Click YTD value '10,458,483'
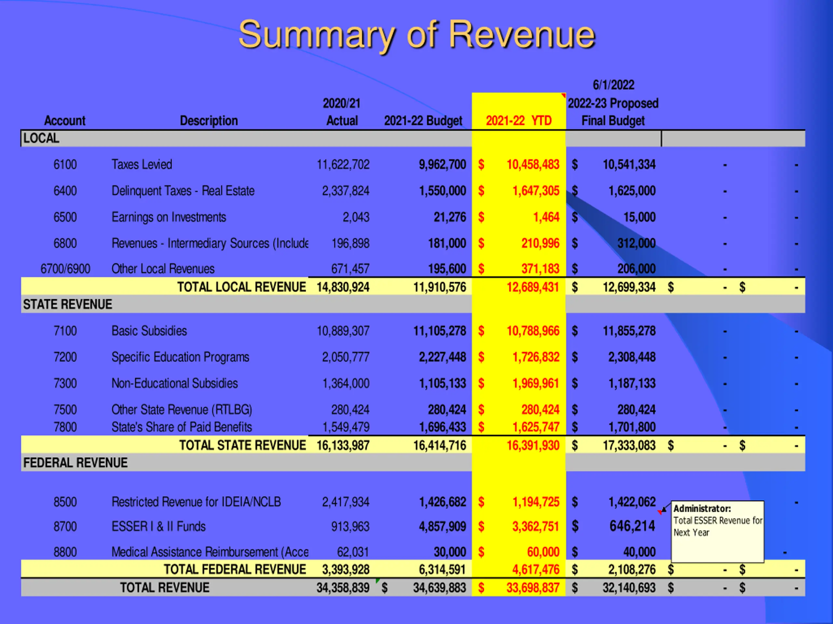 click(533, 165)
